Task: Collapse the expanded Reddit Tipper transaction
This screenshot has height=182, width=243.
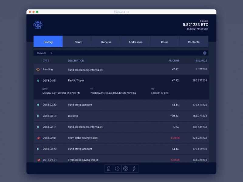Action: (121, 80)
